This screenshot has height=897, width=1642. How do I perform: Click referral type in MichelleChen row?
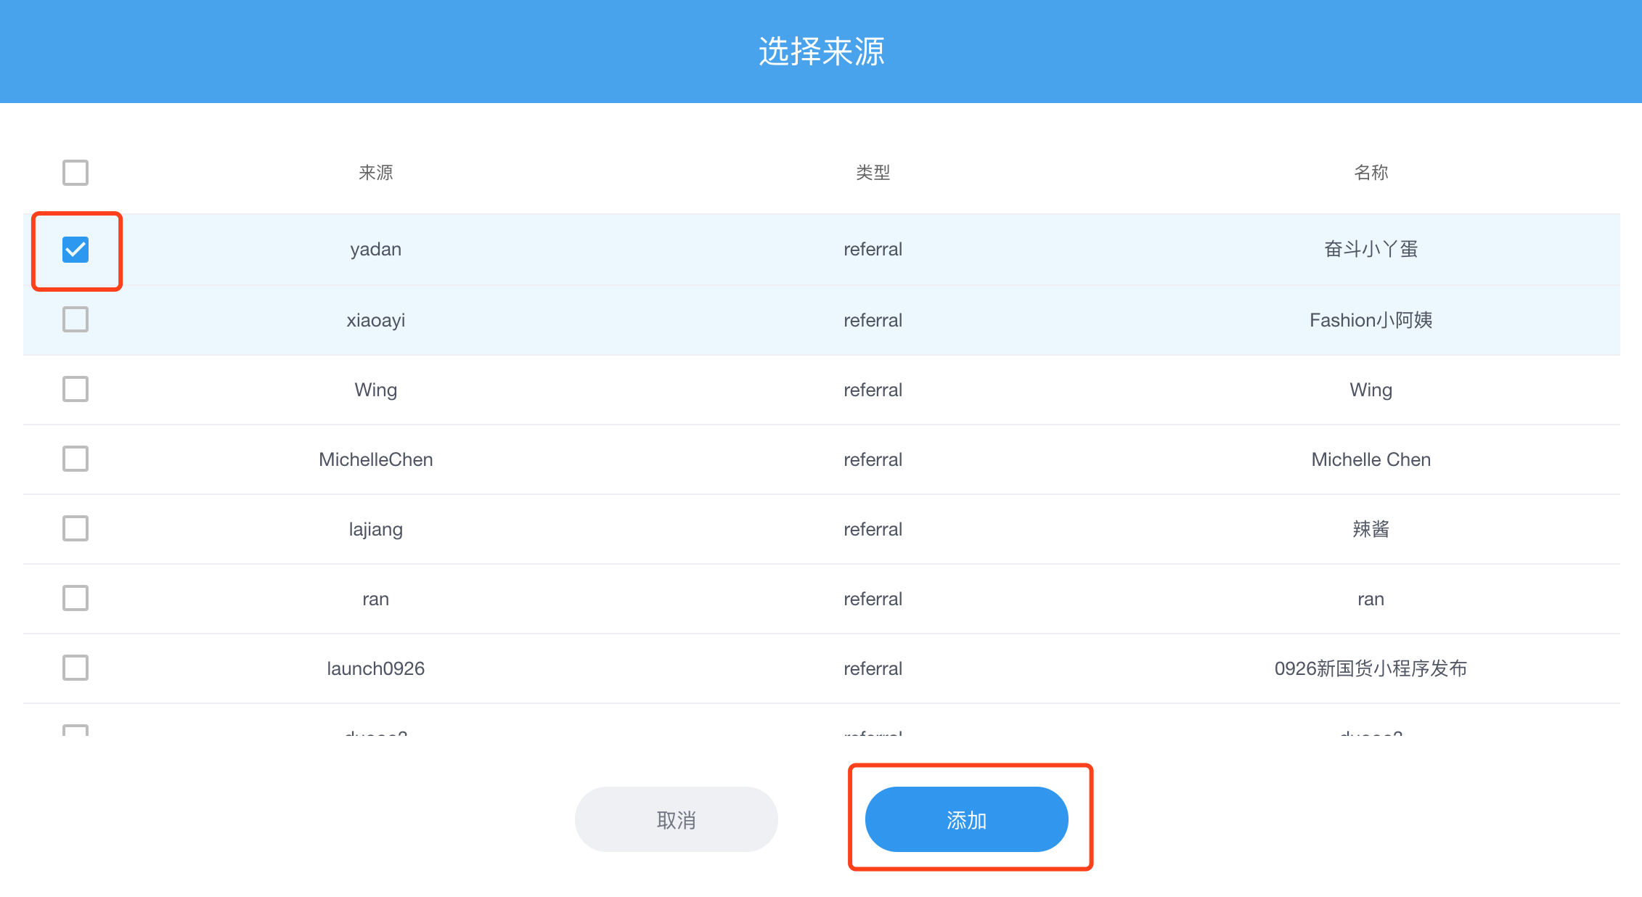pos(873,459)
